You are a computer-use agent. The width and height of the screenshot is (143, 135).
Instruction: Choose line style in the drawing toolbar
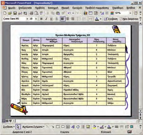(x=117, y=127)
